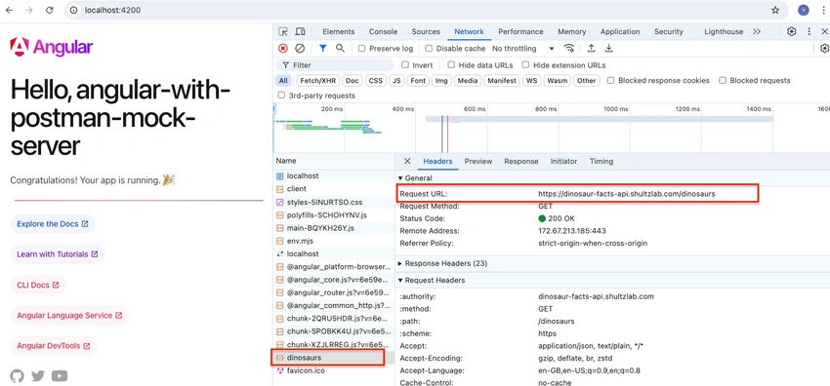830x386 pixels.
Task: Enable the Preserve log checkbox
Action: coord(361,49)
